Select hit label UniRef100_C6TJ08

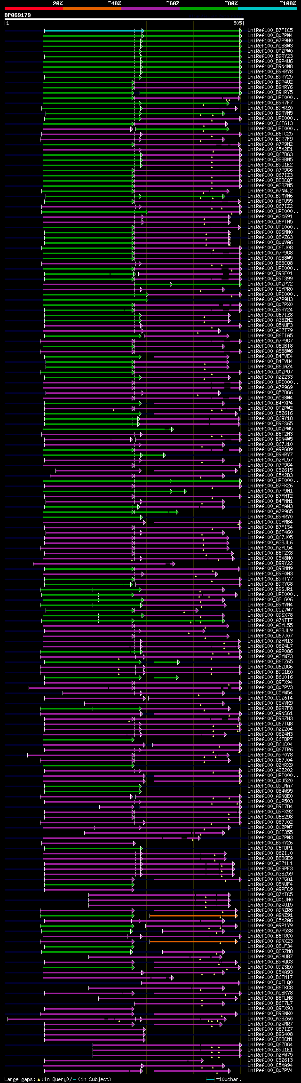point(270,247)
